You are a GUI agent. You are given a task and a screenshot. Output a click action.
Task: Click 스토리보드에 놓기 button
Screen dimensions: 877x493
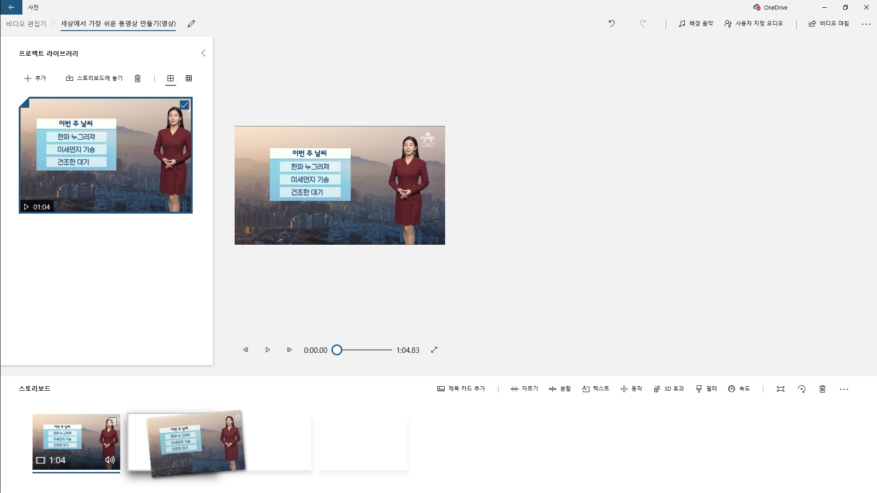pyautogui.click(x=95, y=79)
